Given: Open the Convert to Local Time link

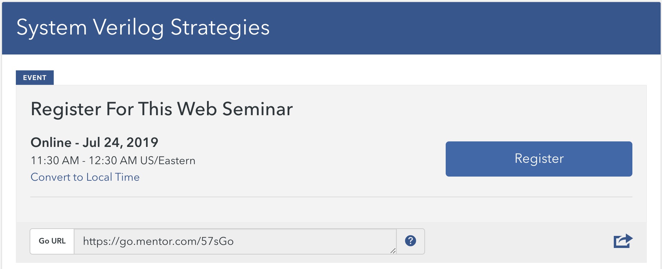Looking at the screenshot, I should pos(85,177).
